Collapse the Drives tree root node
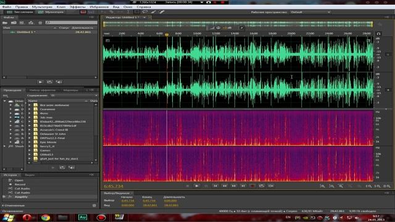The width and height of the screenshot is (395, 222). coord(4,101)
